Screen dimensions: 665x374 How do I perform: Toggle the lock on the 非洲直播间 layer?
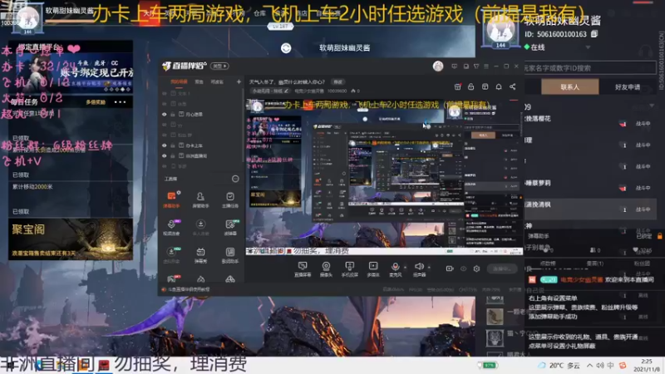173,155
